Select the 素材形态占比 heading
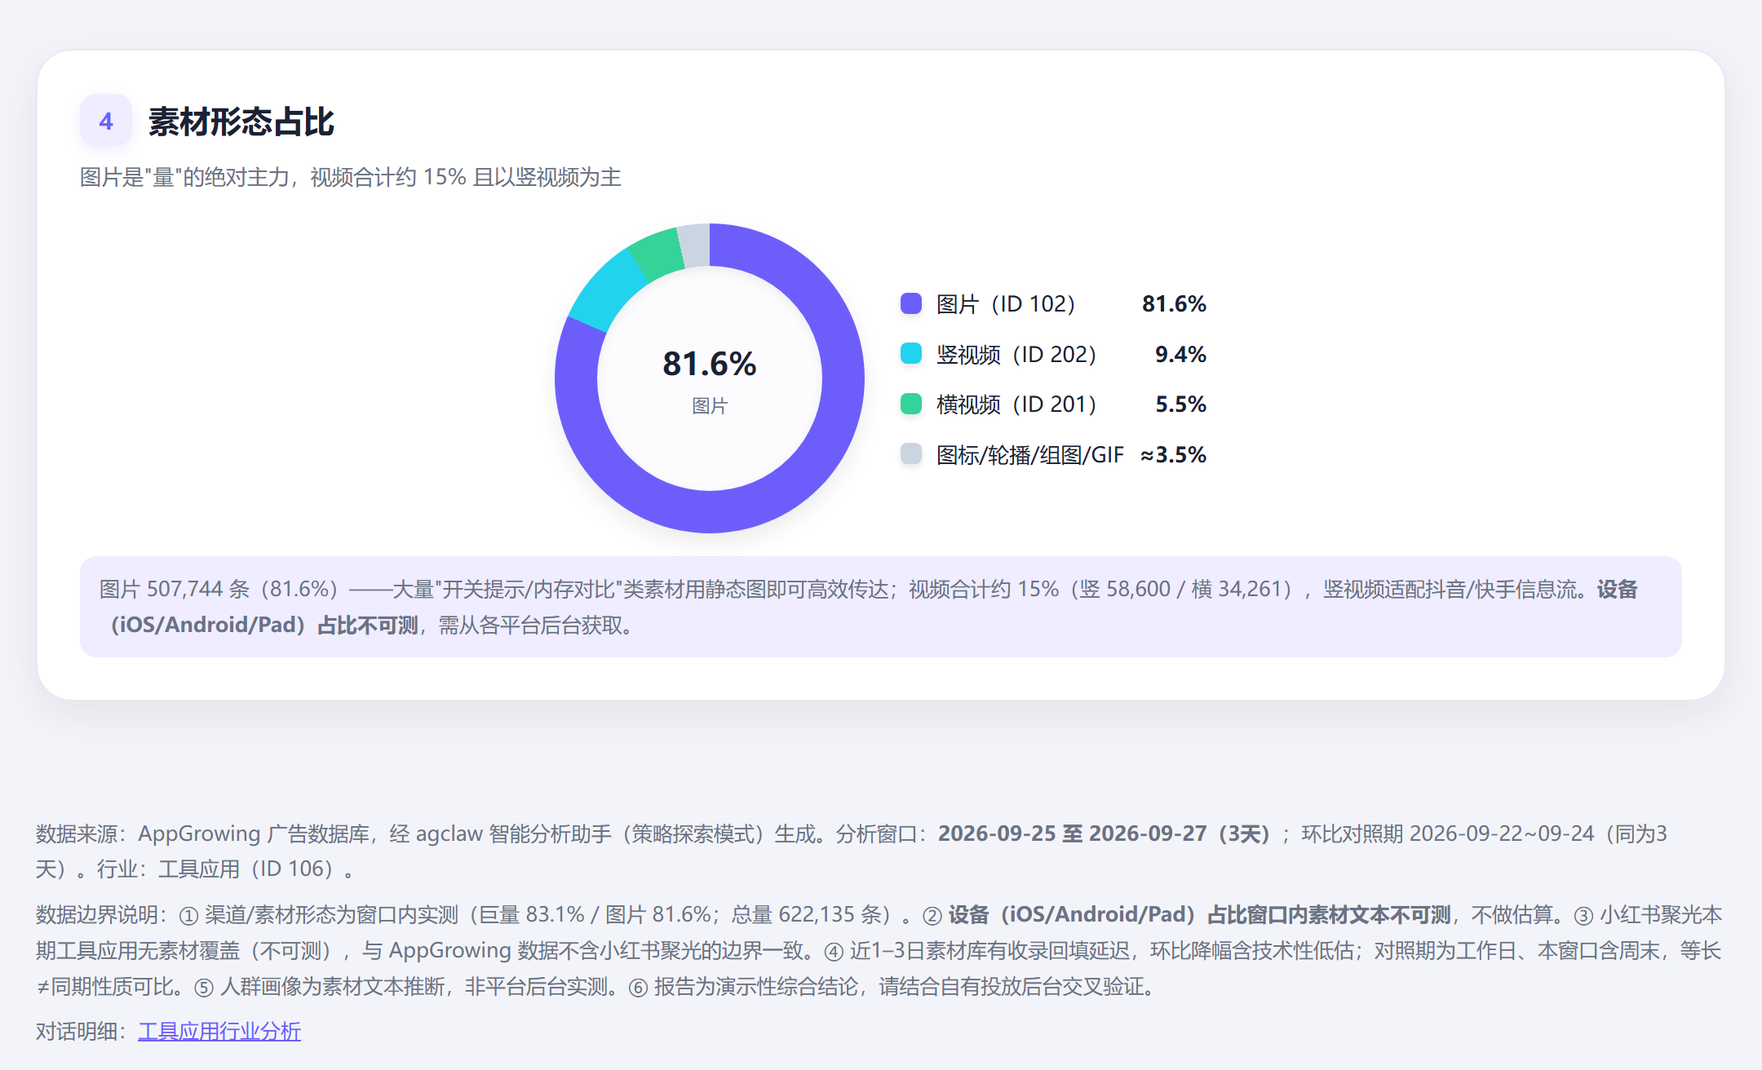Viewport: 1762px width, 1070px height. (241, 122)
